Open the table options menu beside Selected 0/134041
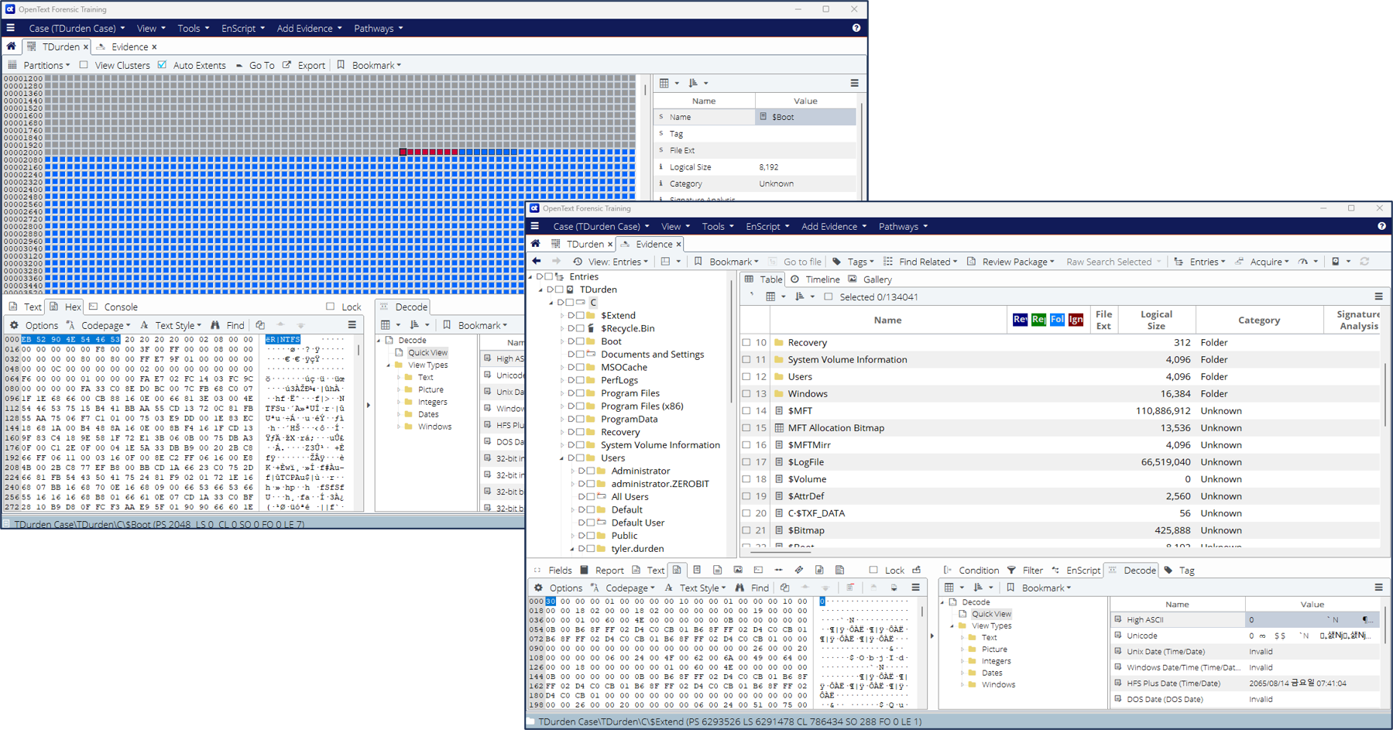 (1378, 296)
